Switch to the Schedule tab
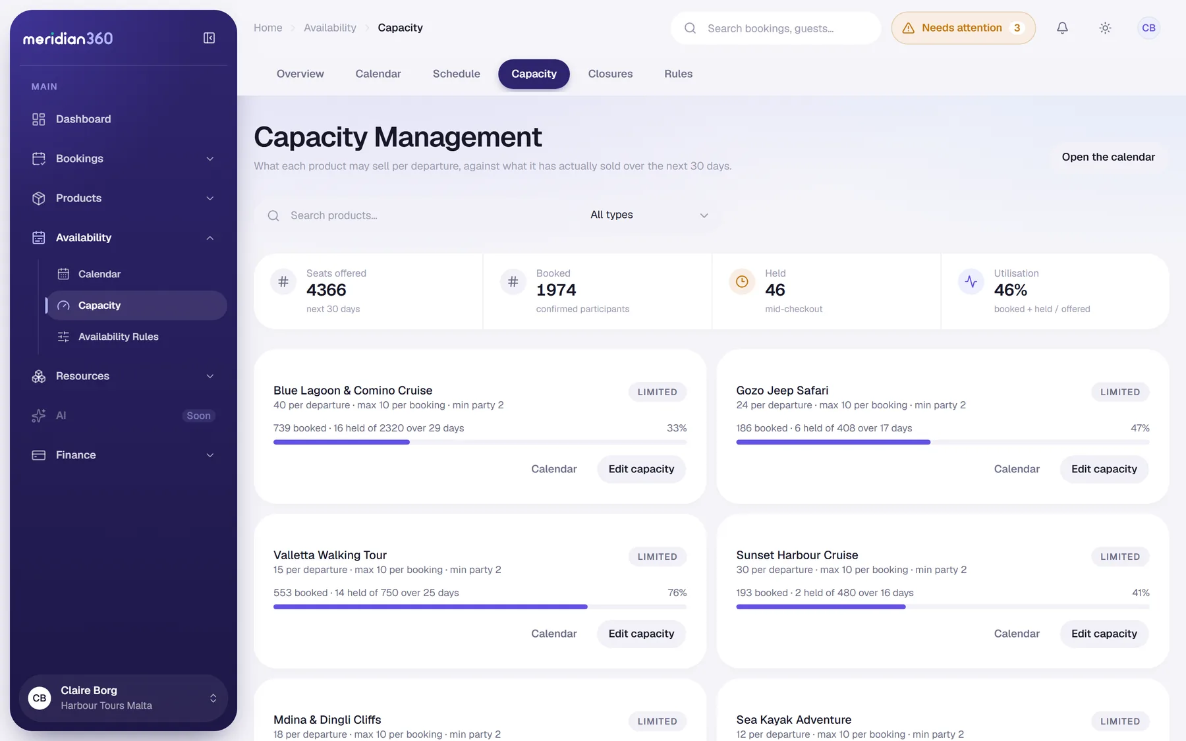 pos(456,74)
